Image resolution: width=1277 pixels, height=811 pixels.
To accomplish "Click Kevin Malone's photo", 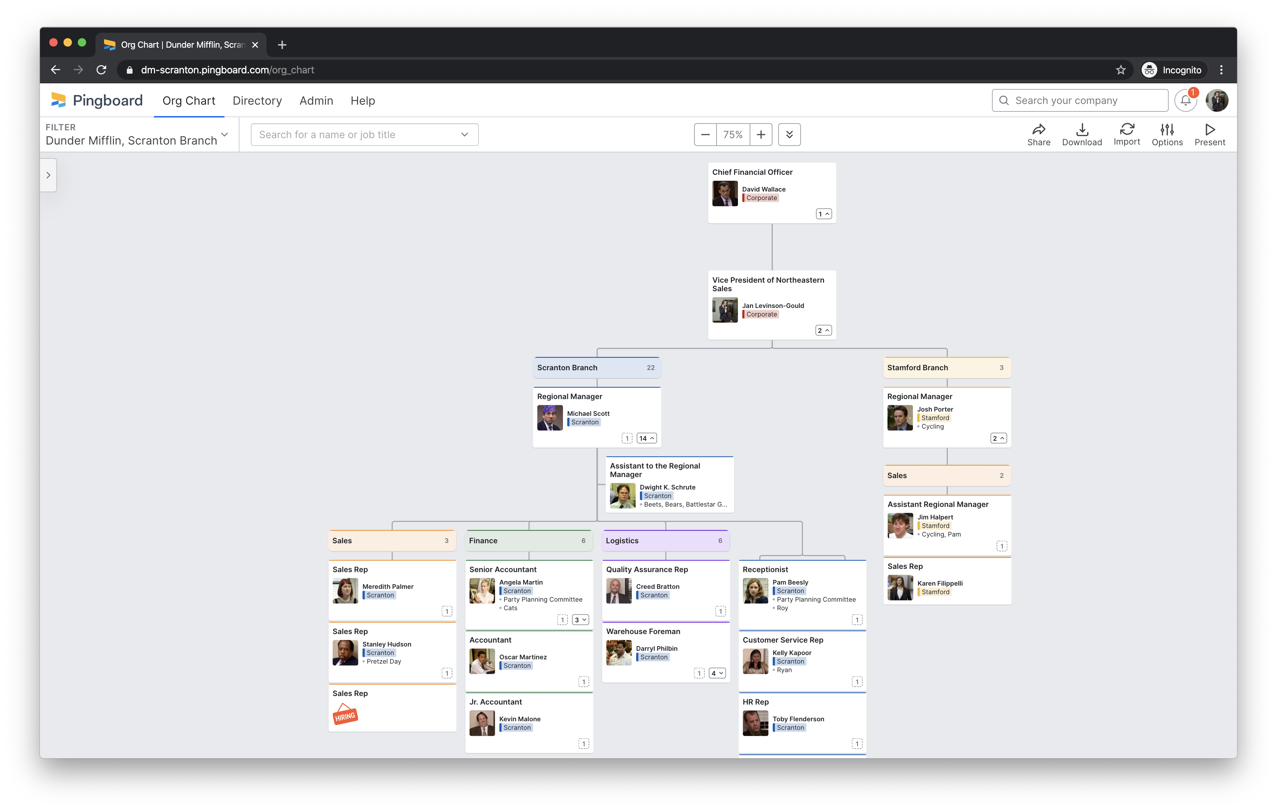I will tap(482, 723).
